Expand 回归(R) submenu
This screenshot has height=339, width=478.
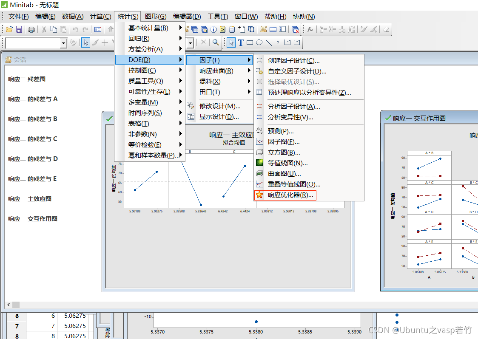point(150,38)
